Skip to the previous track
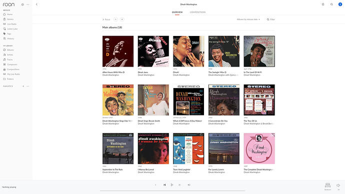This screenshot has width=345, height=194. click(x=164, y=185)
